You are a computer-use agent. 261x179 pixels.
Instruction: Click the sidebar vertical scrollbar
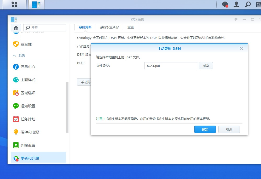click(x=67, y=107)
